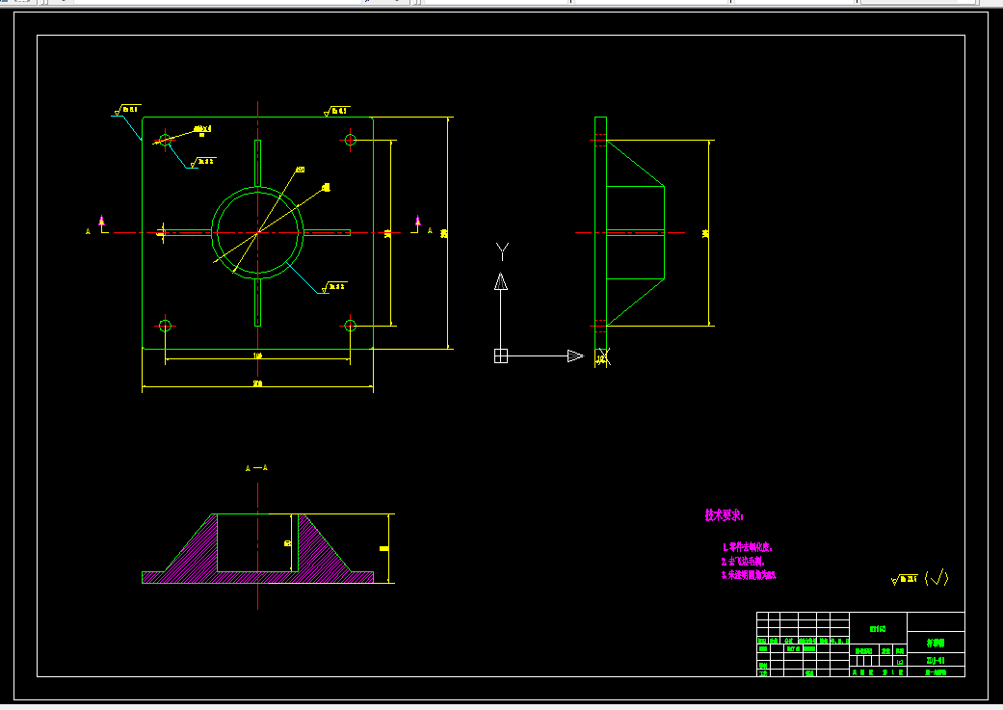Select technical requirement line 1
The width and height of the screenshot is (1003, 710).
tap(747, 547)
